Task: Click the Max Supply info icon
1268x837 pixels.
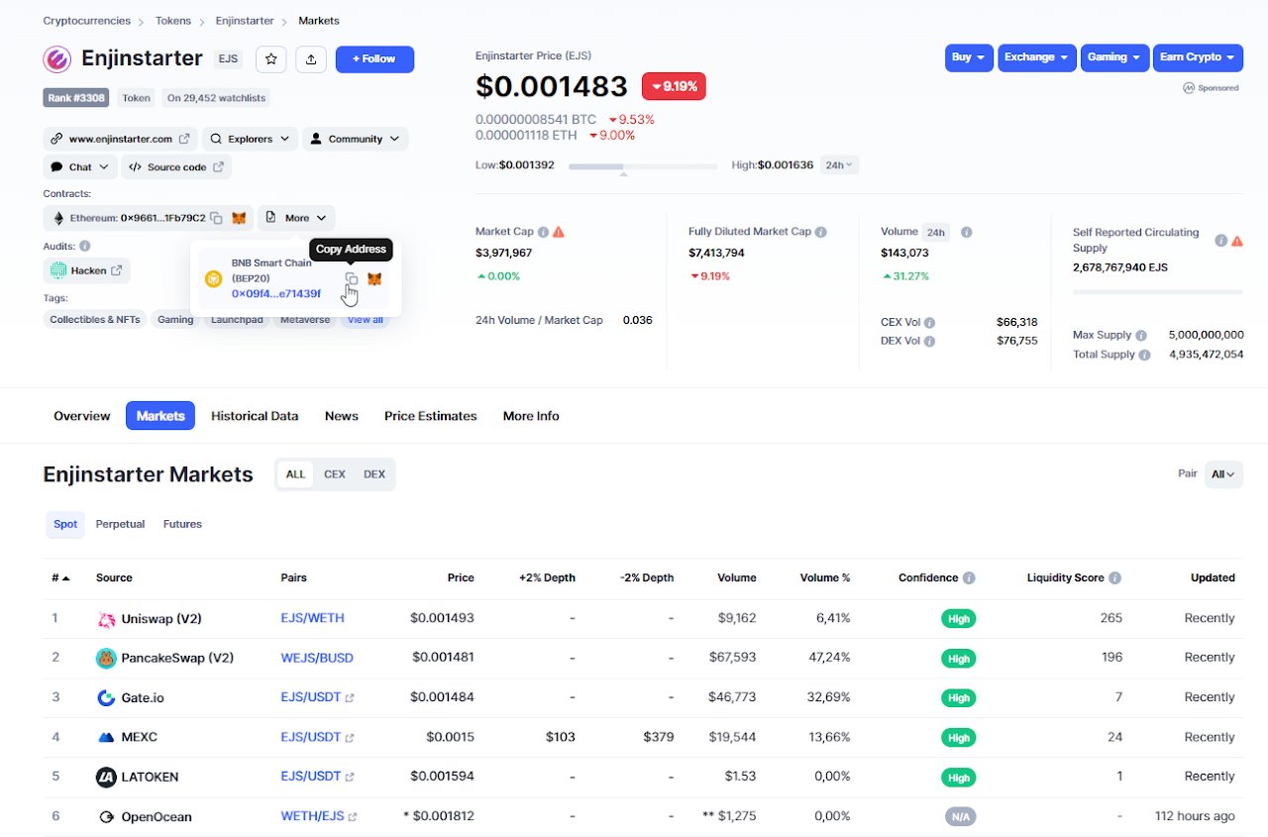Action: 1141,336
